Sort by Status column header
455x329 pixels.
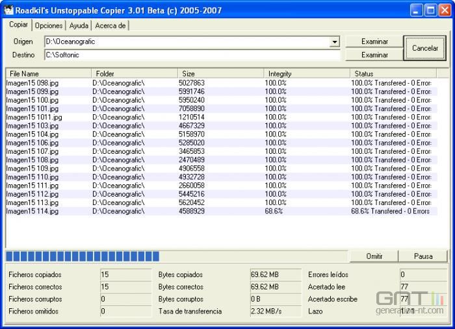click(x=393, y=73)
